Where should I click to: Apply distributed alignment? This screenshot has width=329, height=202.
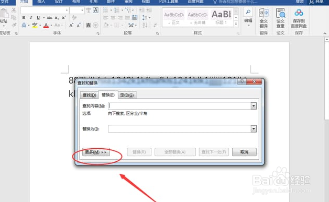135,18
